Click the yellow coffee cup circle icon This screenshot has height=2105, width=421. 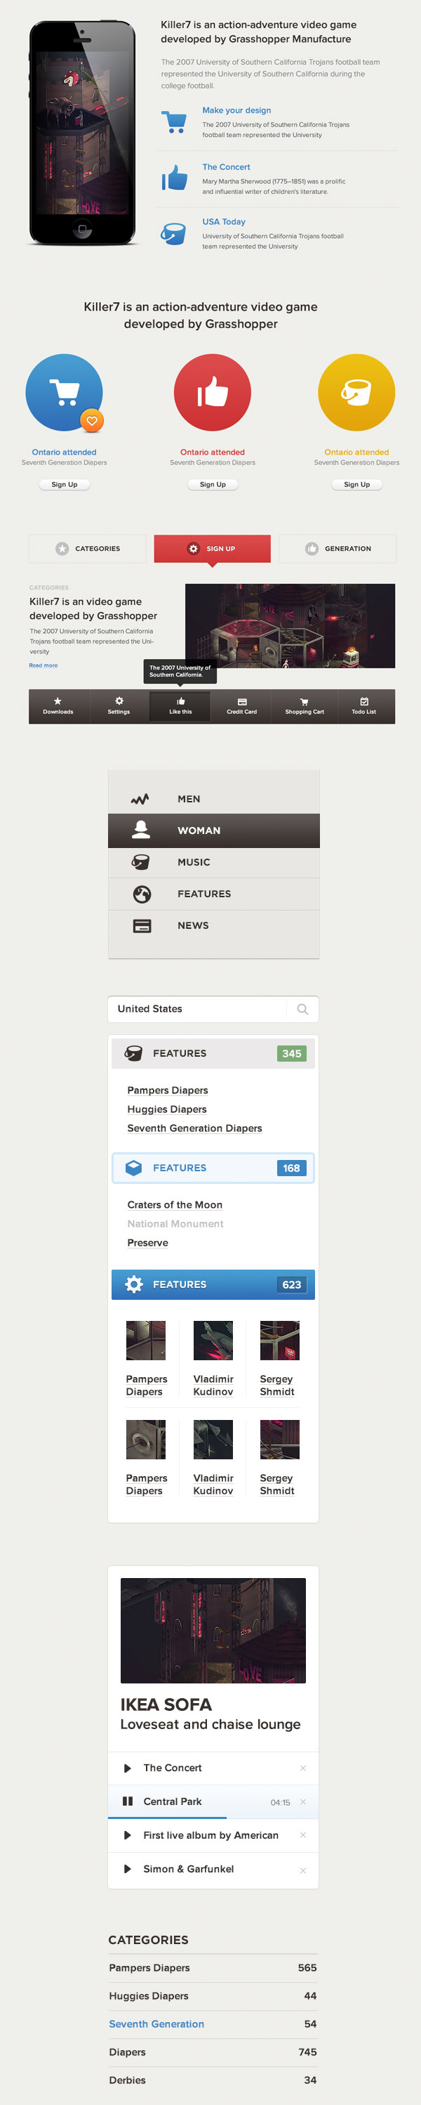point(356,392)
